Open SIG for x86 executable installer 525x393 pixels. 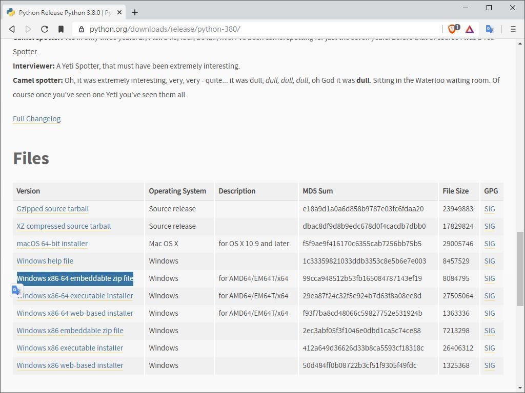490,348
